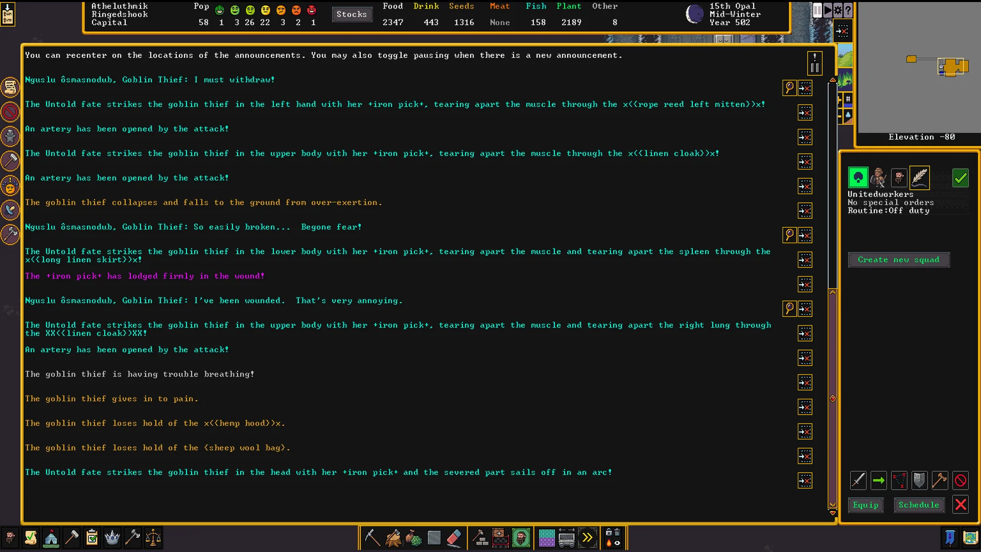The width and height of the screenshot is (981, 552).
Task: Click the red diamond marker on scrollbar
Action: 832,399
